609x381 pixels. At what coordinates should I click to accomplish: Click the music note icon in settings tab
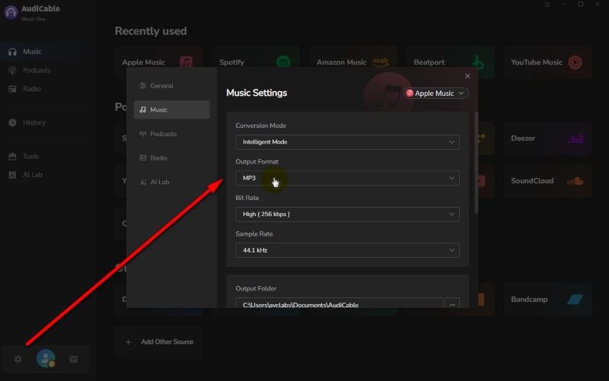(x=143, y=110)
